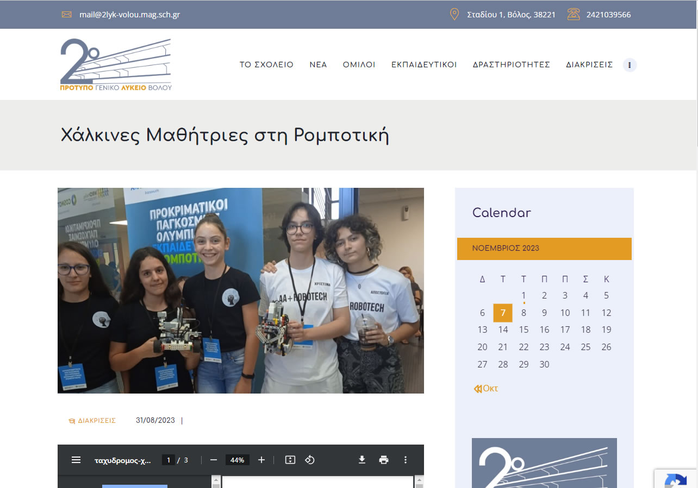Click the school logo in the header
The image size is (698, 488).
[116, 65]
